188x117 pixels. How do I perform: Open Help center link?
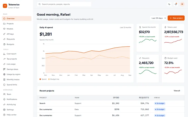tap(17, 115)
